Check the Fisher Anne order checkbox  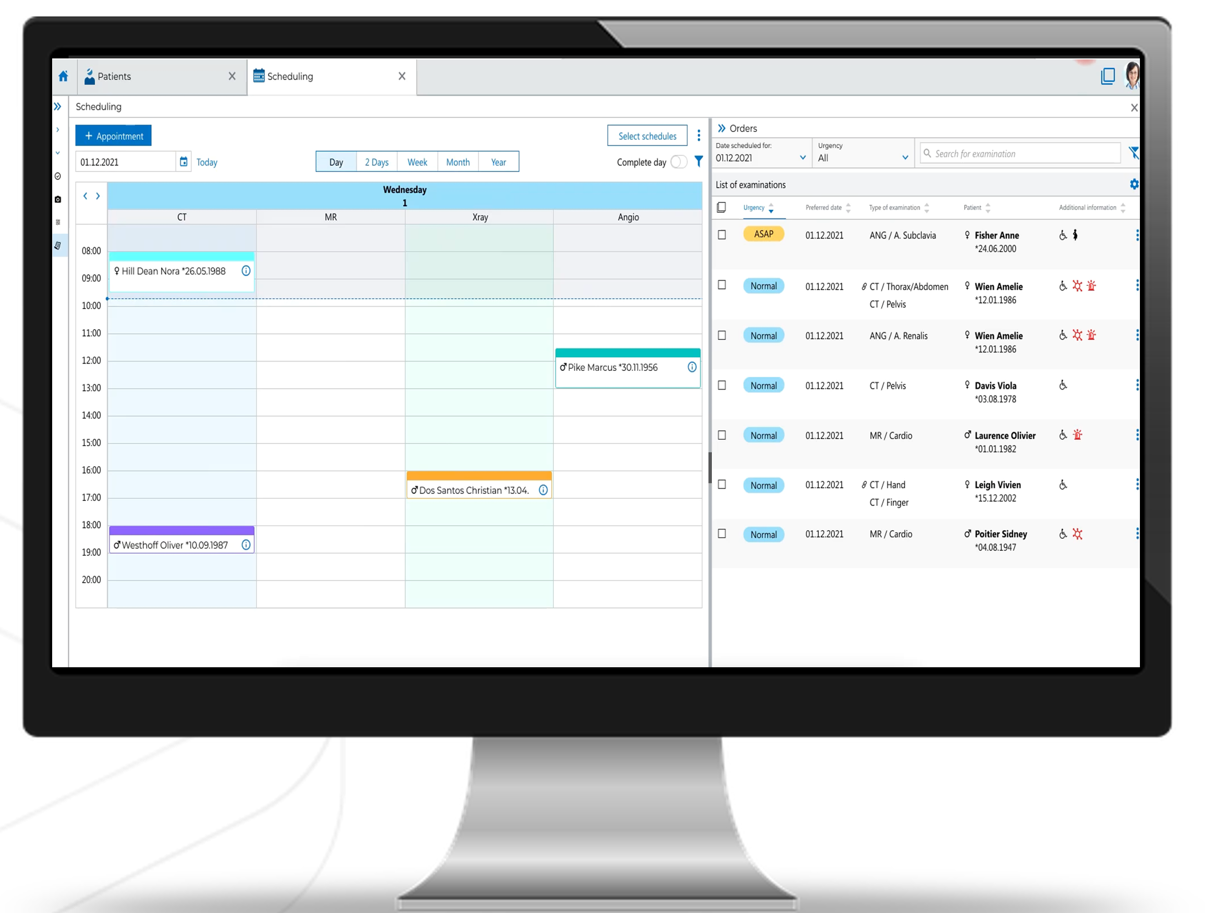pos(722,235)
